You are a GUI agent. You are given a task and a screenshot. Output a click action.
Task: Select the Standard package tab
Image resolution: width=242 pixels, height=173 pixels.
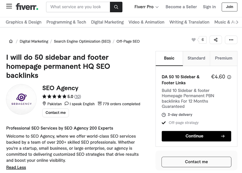point(196,58)
